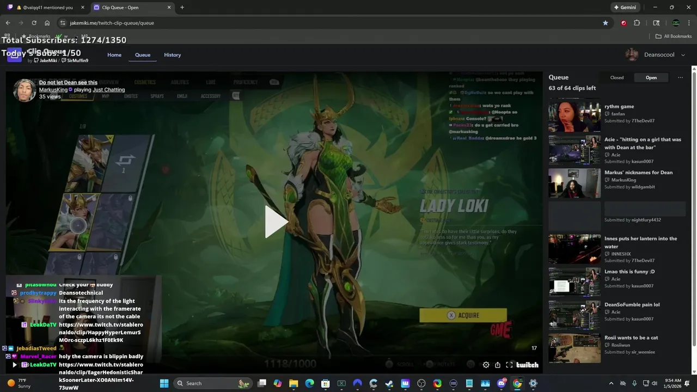Expand the Deansocool account dropdown

click(683, 55)
